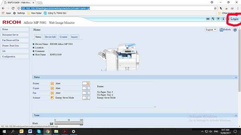Click the Printer alert icon
The height and width of the screenshot is (135, 241).
(52, 83)
